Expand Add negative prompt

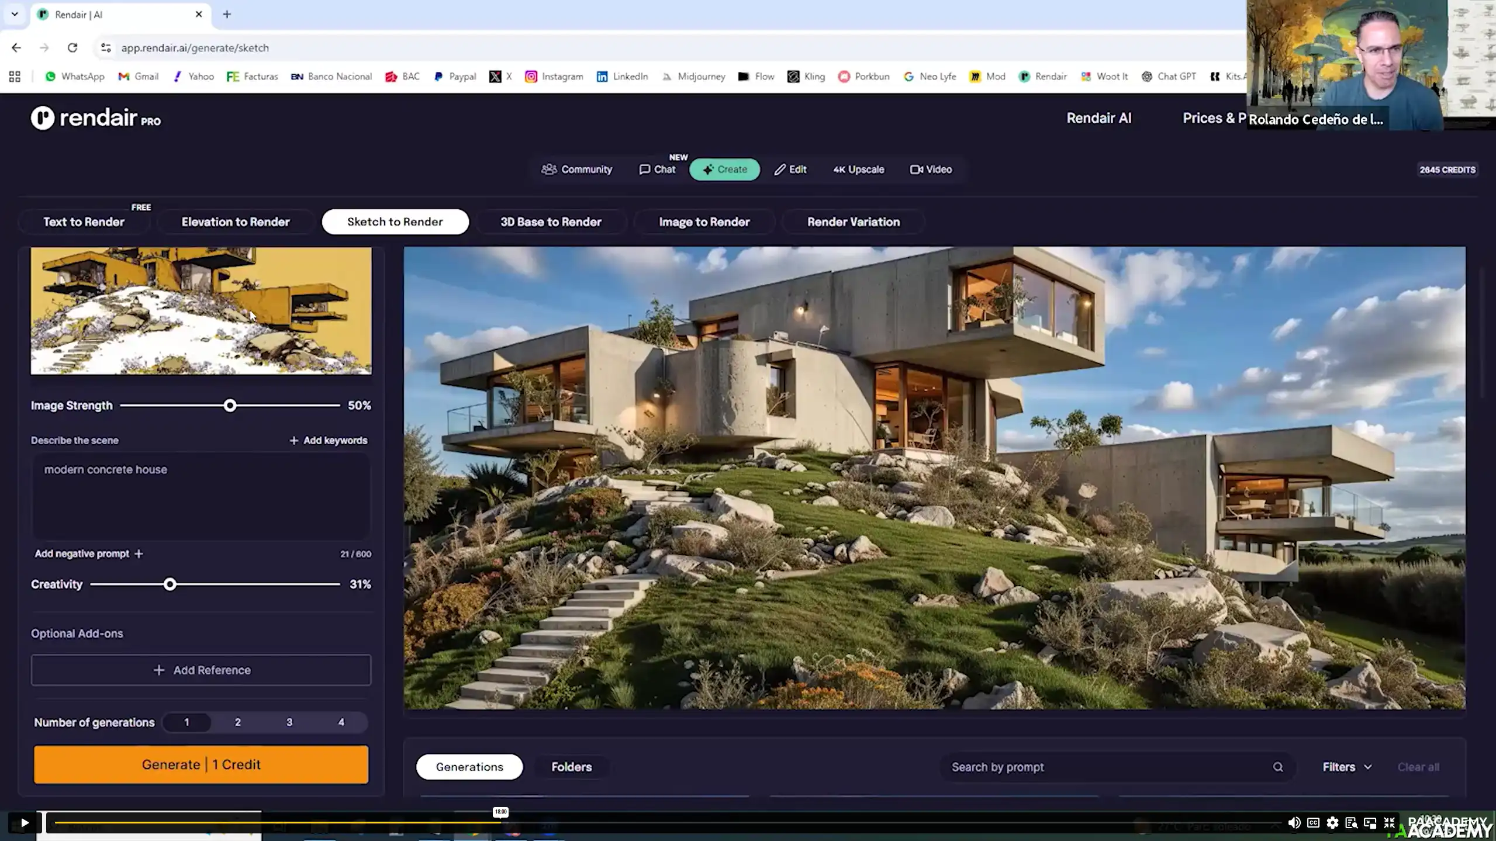88,553
